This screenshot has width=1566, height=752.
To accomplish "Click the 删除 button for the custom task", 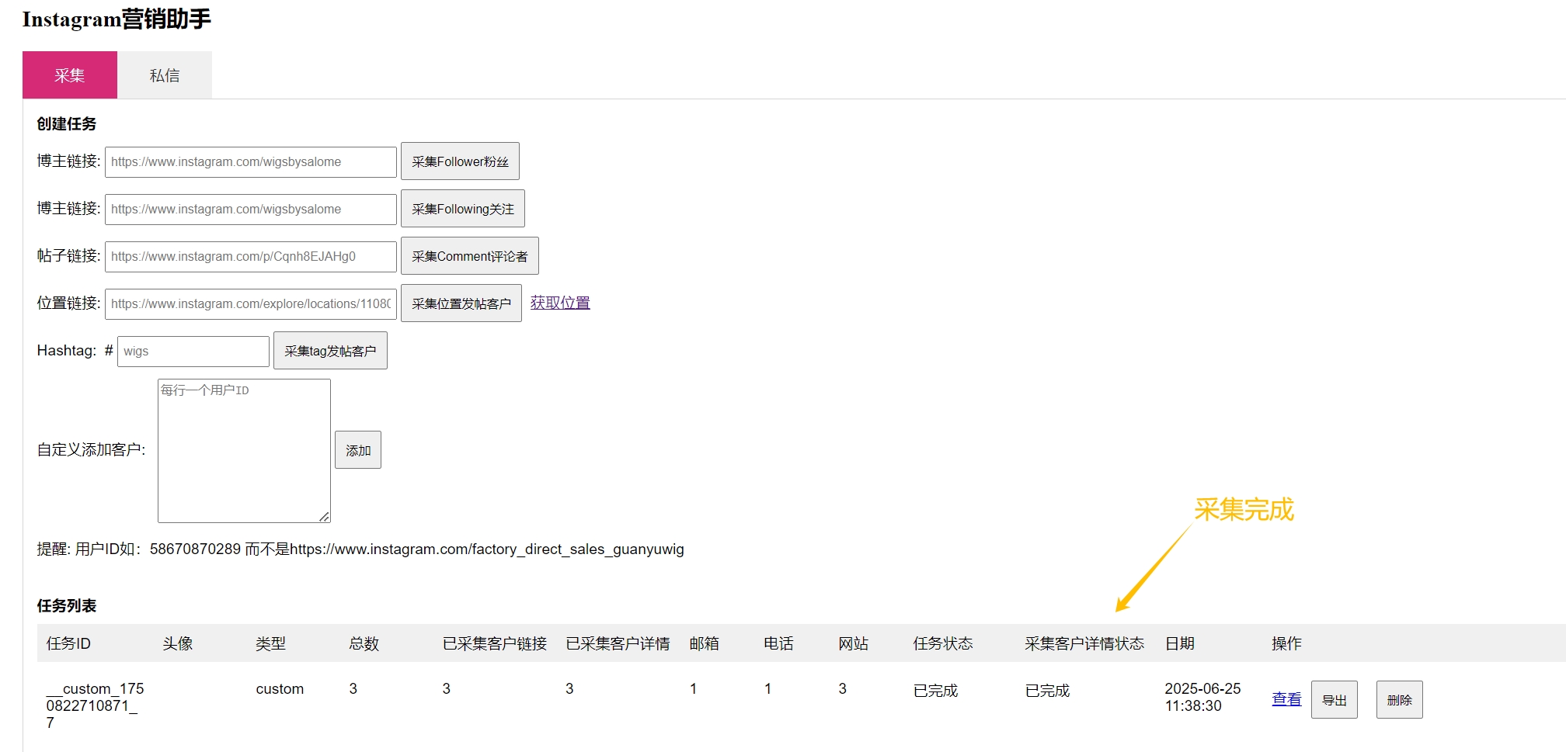I will pos(1400,700).
